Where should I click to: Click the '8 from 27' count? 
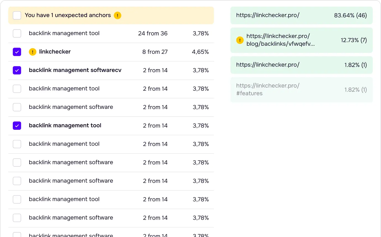tap(155, 52)
